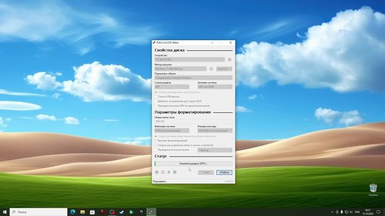Toggle 'Список USB дисков' checkbox
This screenshot has width=385, height=216.
pyautogui.click(x=156, y=97)
